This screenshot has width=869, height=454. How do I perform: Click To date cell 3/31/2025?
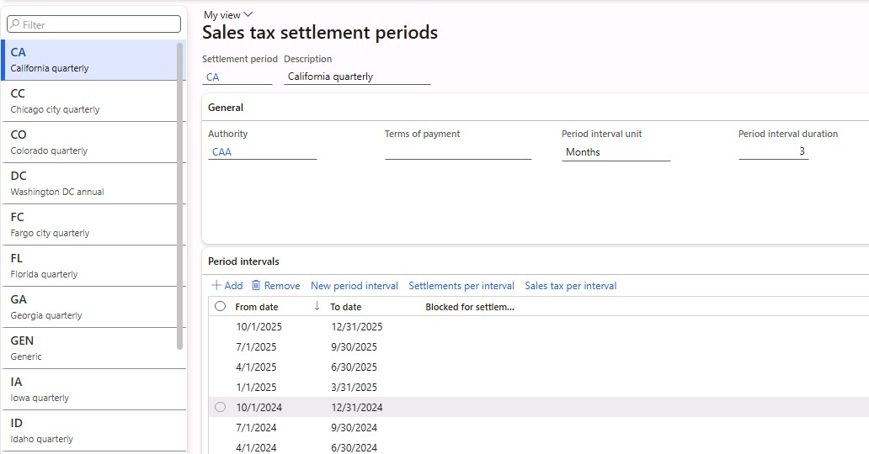(355, 387)
